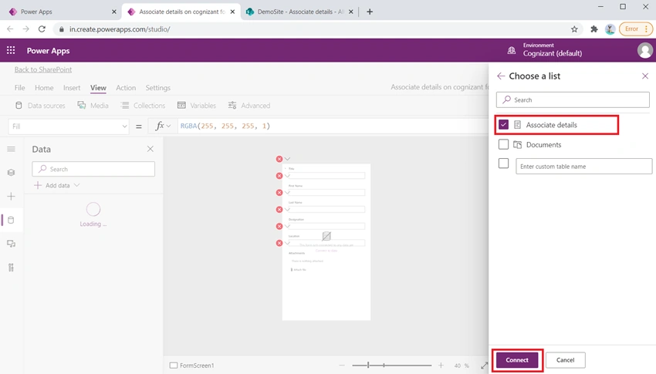Switch to the Action tab

click(x=126, y=88)
